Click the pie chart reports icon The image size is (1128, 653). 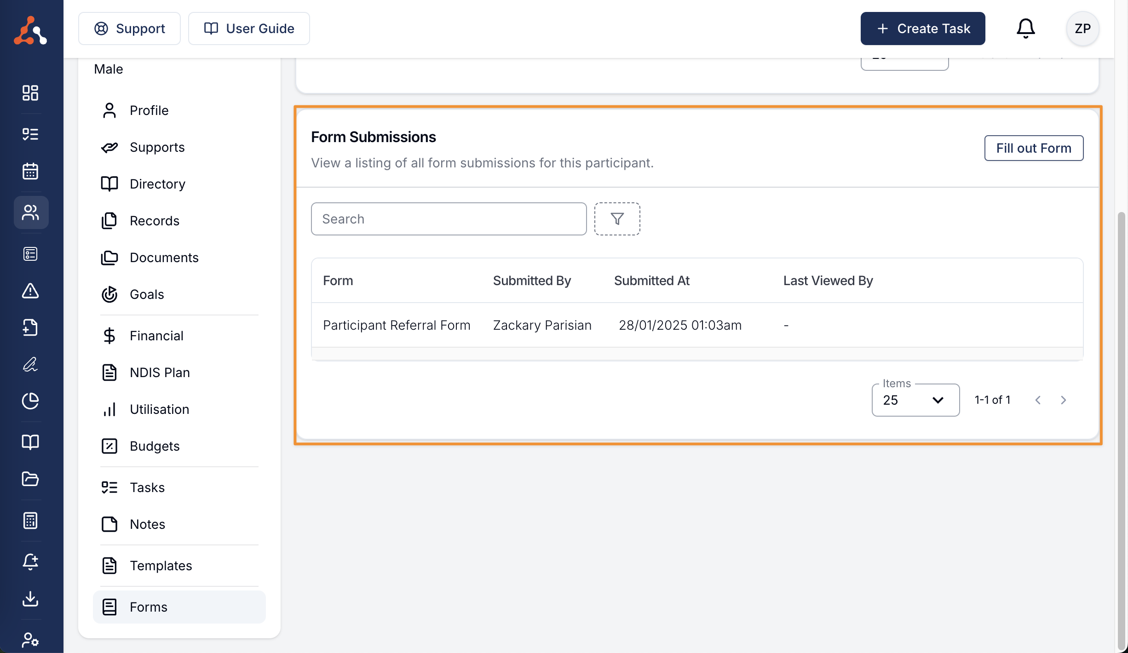[x=30, y=401]
